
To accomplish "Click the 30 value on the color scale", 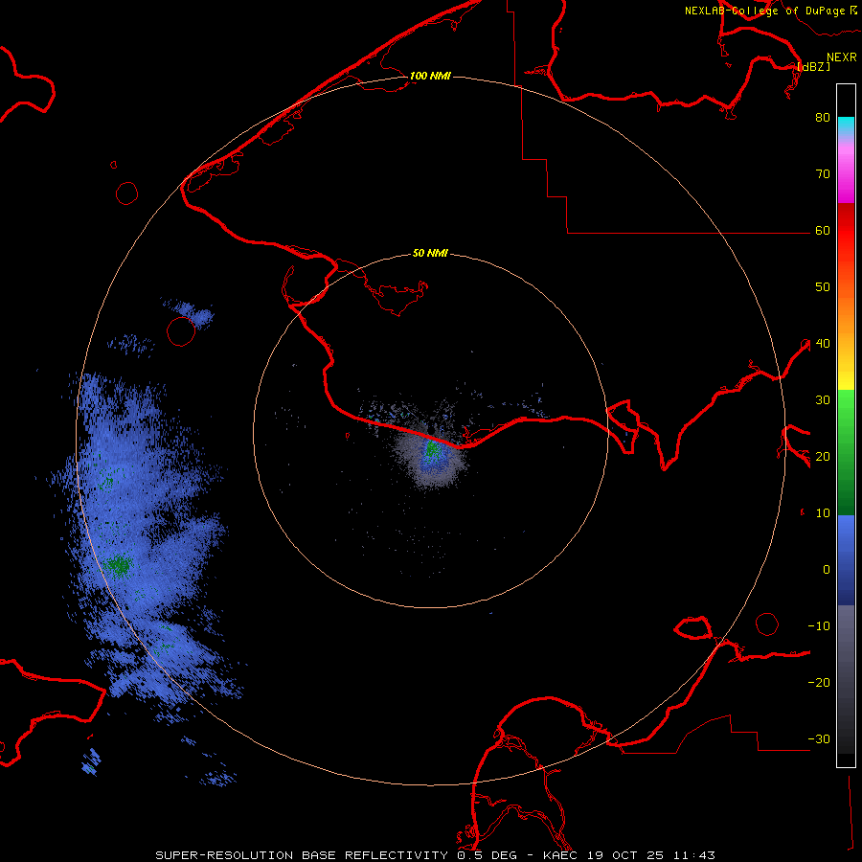I will pyautogui.click(x=823, y=400).
